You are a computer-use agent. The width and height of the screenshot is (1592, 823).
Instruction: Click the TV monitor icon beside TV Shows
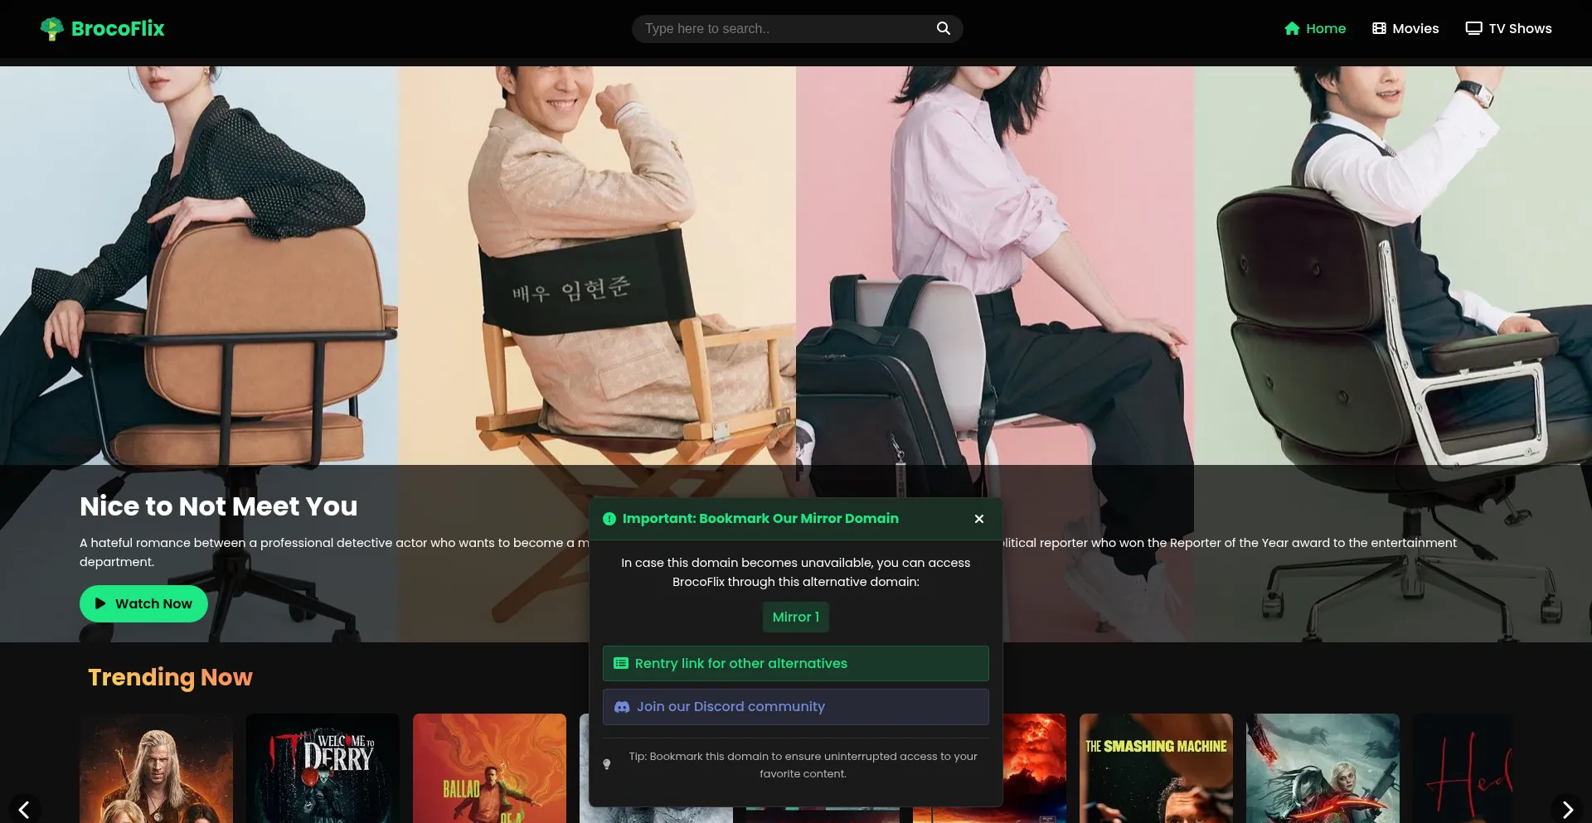click(x=1473, y=27)
